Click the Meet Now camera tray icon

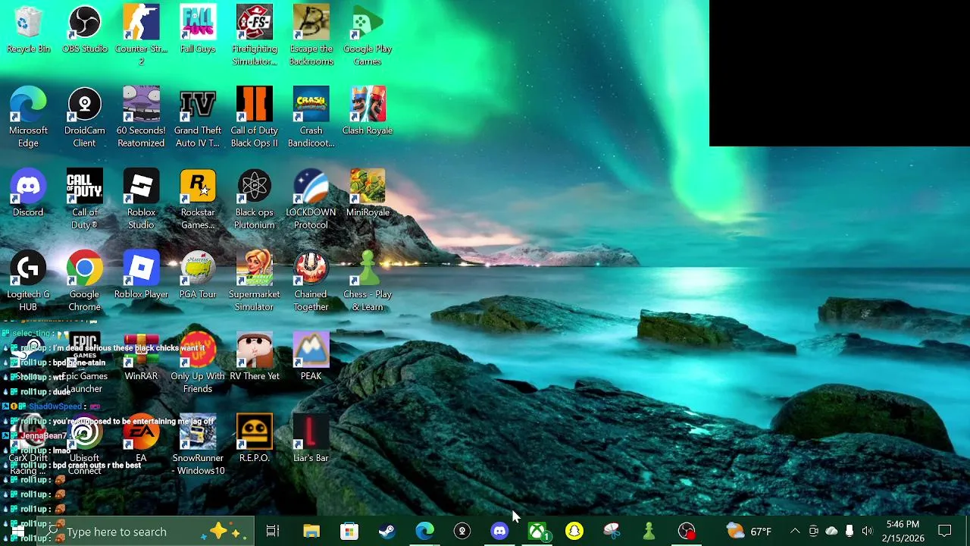(x=813, y=532)
